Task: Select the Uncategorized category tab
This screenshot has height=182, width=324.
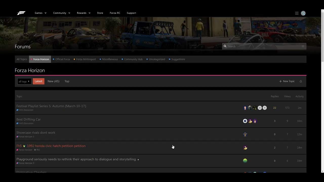Action: pos(156,59)
